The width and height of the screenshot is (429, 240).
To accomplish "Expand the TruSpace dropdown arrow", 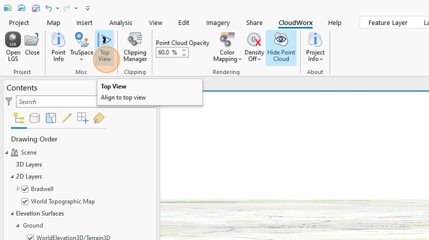I will pyautogui.click(x=81, y=59).
